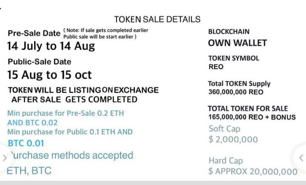Image resolution: width=306 pixels, height=185 pixels.
Task: Click the AND BTC 0.02 text
Action: tap(32, 123)
